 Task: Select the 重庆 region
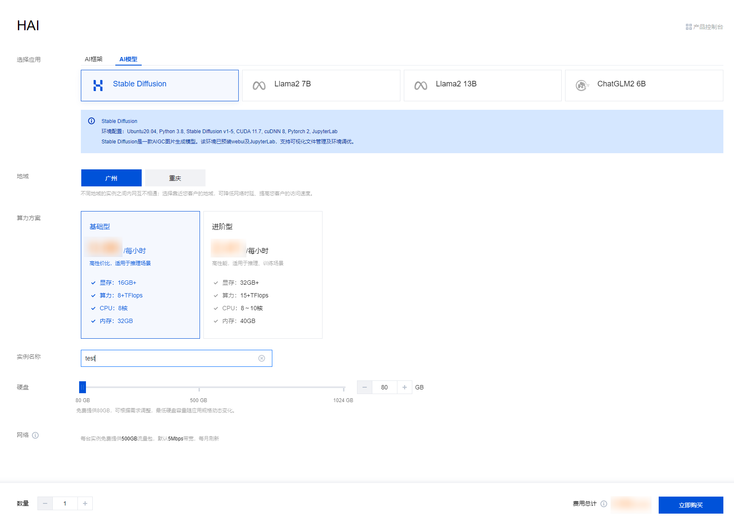point(175,178)
